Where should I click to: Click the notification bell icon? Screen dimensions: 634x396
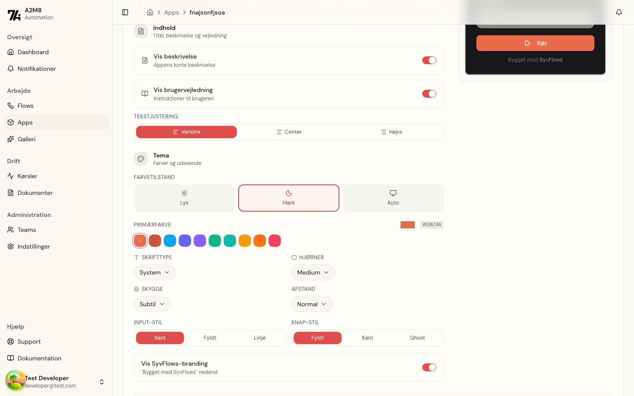click(x=619, y=12)
